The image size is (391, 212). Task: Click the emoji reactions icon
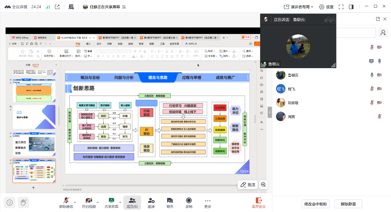[x=9, y=202]
